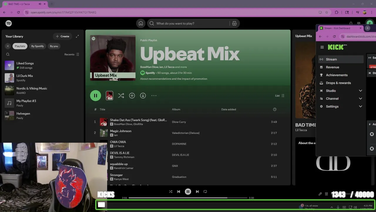Reload the Kick dashboard page

[334, 37]
